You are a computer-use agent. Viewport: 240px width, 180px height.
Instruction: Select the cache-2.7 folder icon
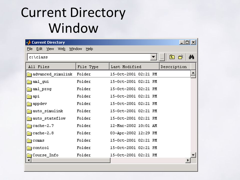click(x=29, y=126)
